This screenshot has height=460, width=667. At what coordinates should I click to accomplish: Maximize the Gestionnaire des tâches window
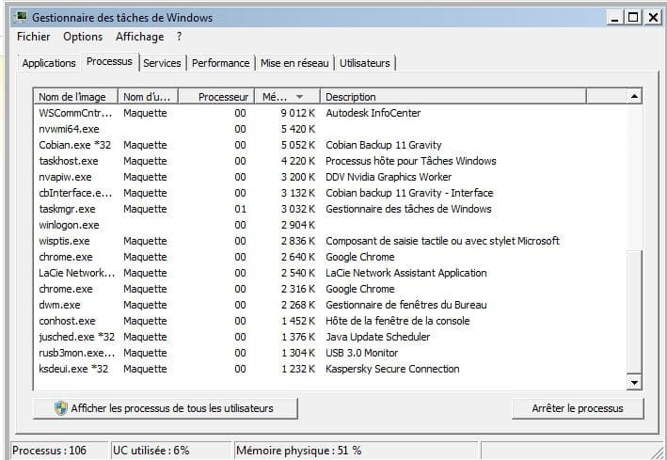633,18
